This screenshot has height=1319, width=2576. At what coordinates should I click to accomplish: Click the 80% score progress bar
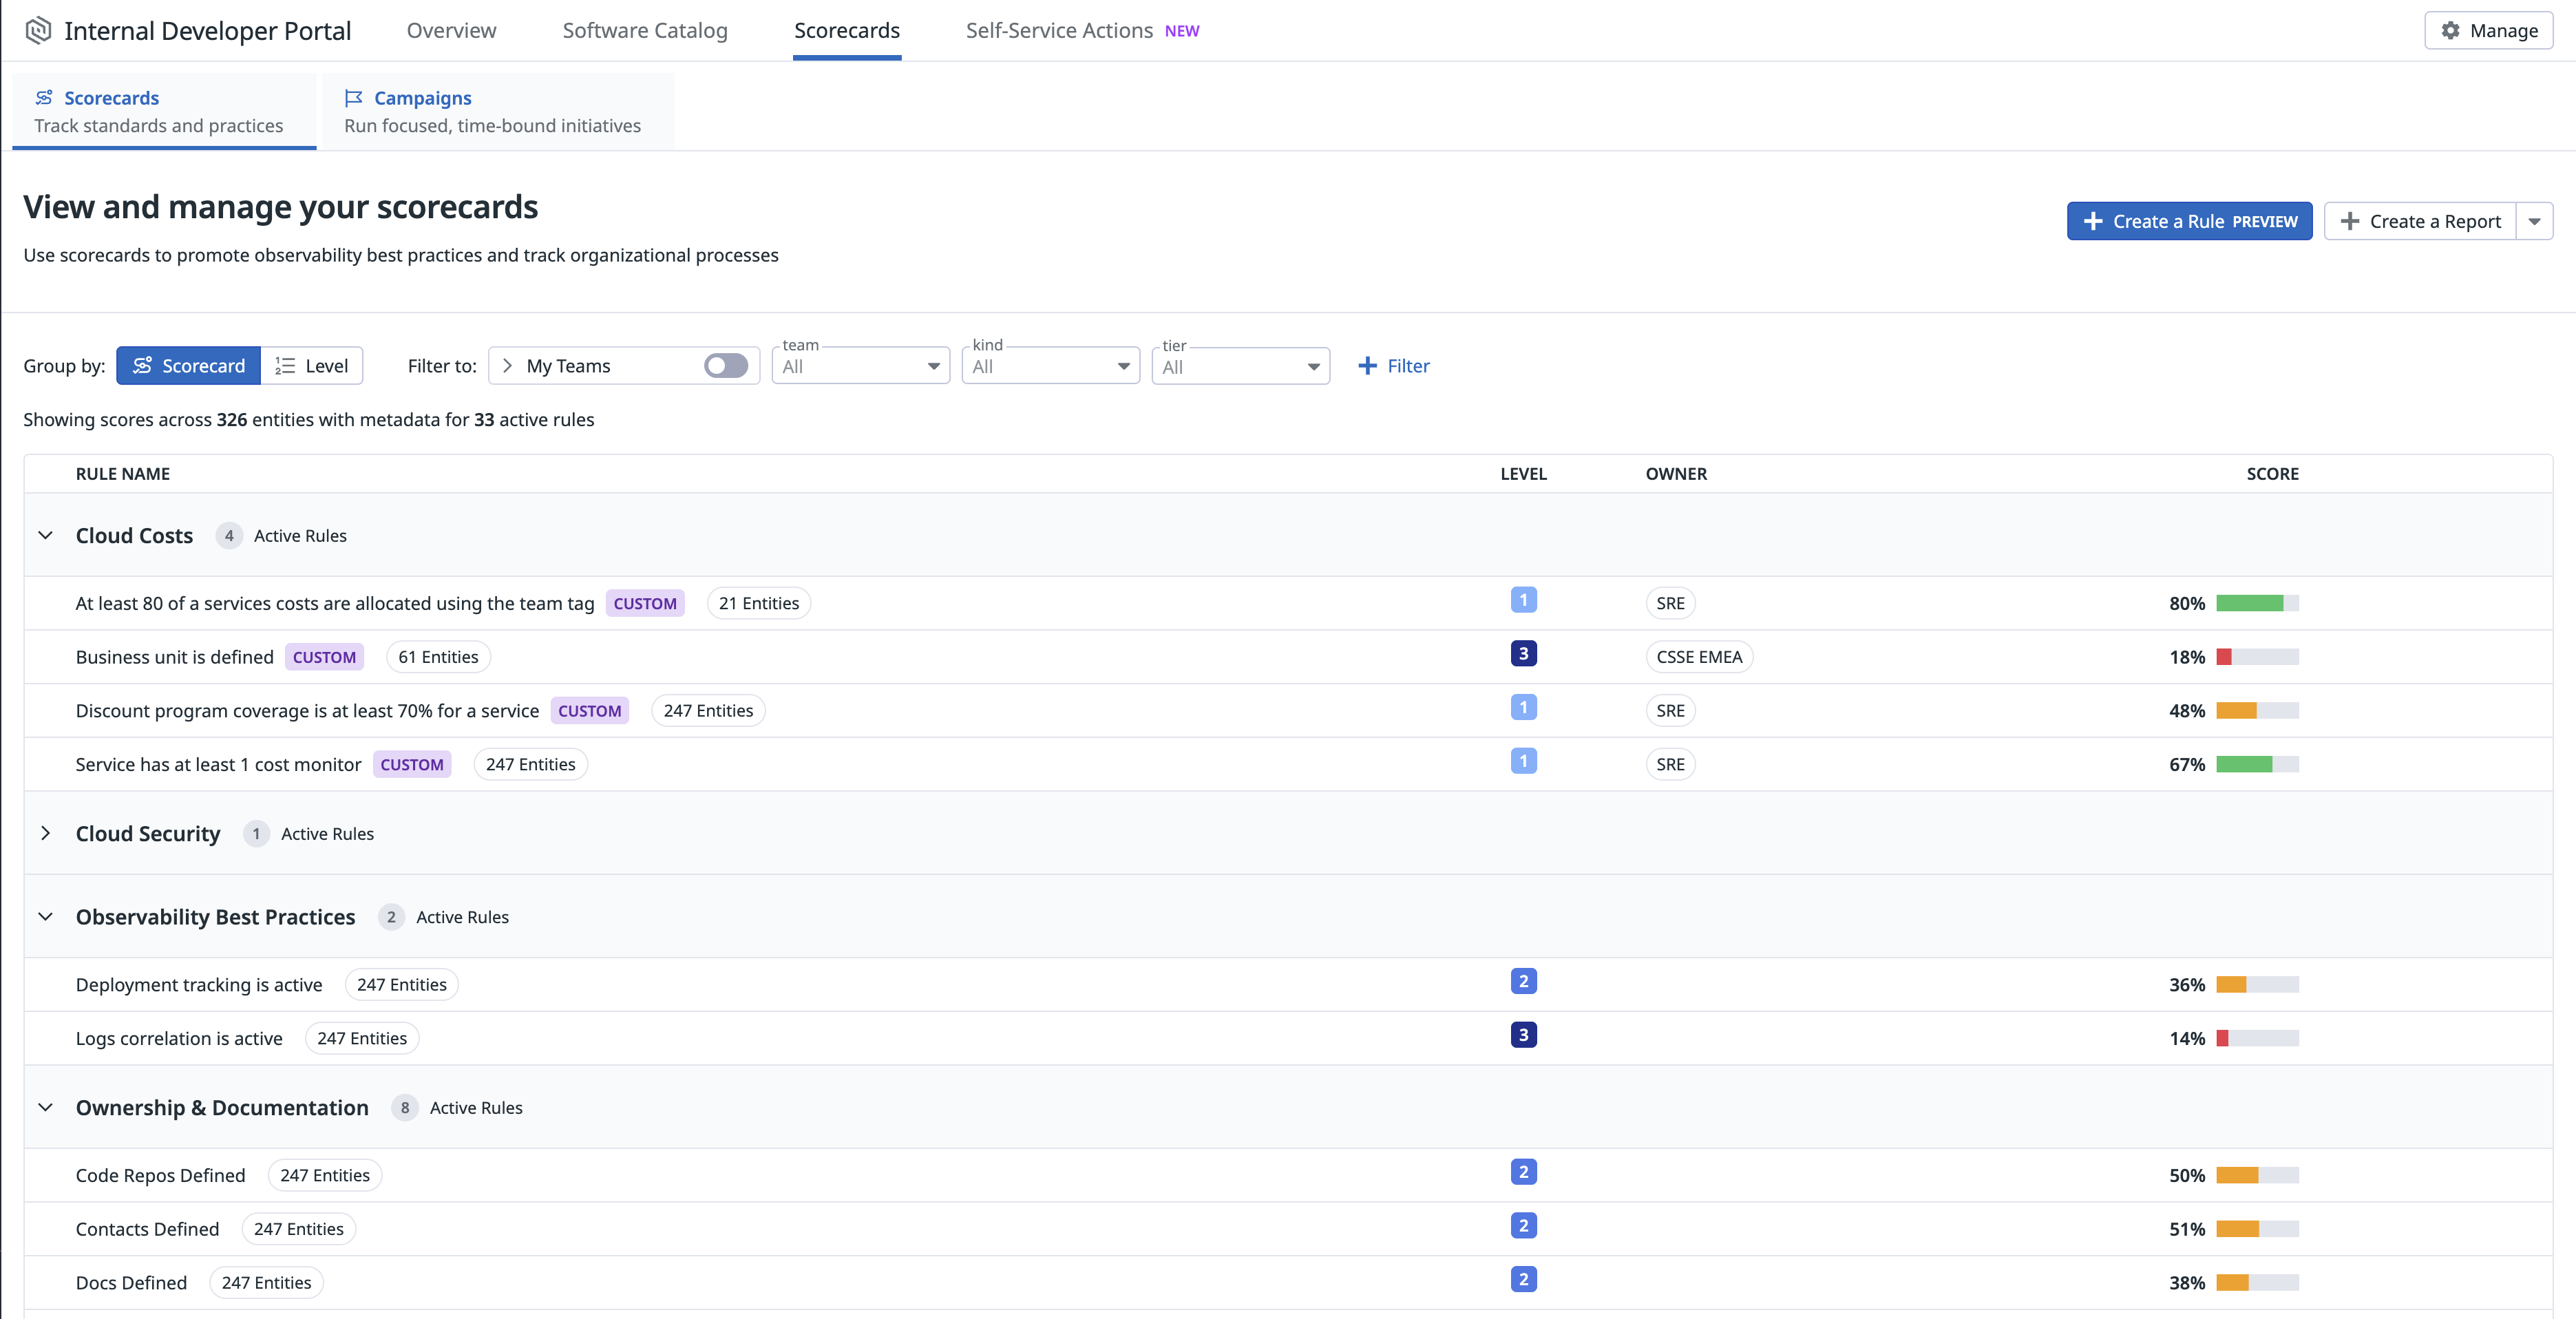point(2257,603)
